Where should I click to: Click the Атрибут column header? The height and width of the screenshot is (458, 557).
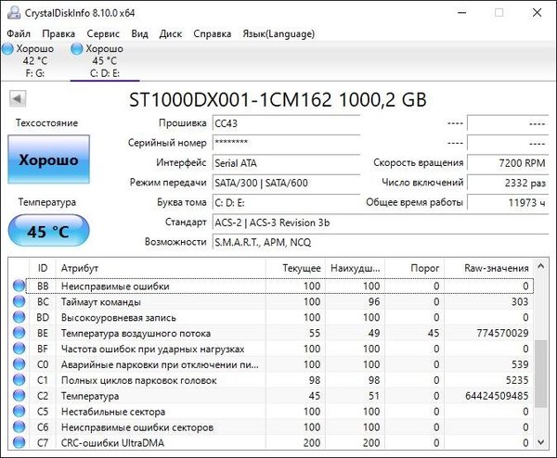click(161, 268)
